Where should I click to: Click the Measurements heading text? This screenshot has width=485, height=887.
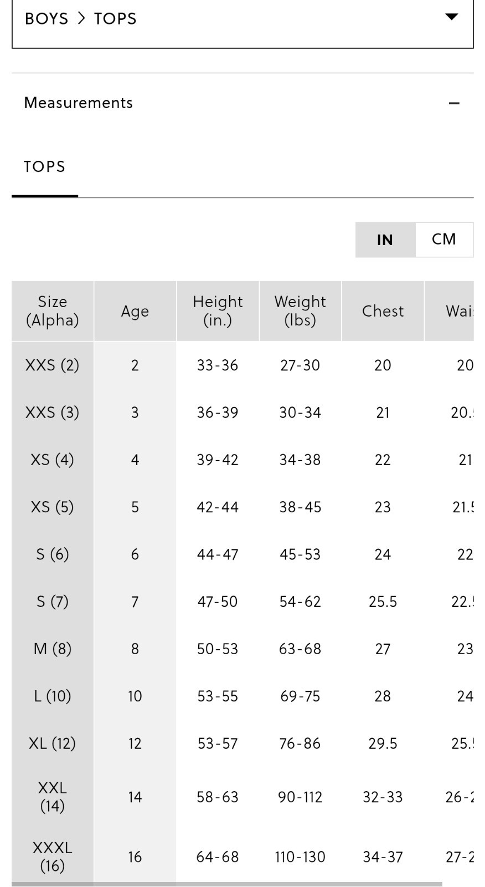tap(78, 103)
